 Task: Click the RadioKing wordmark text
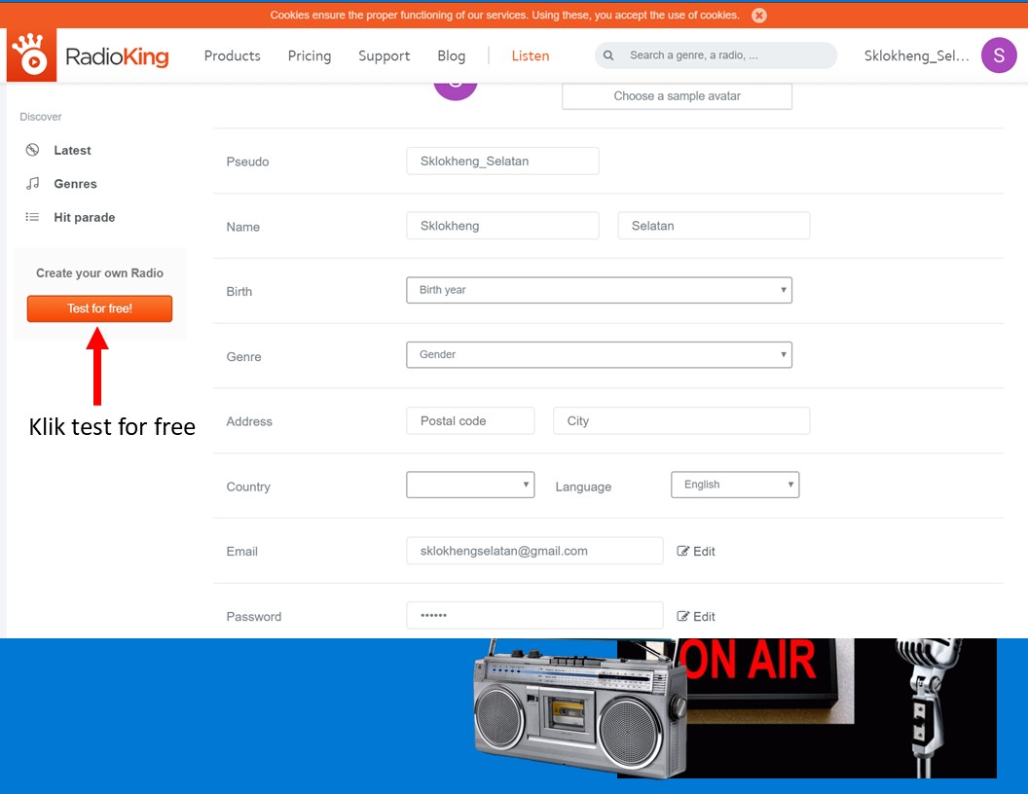[x=117, y=56]
